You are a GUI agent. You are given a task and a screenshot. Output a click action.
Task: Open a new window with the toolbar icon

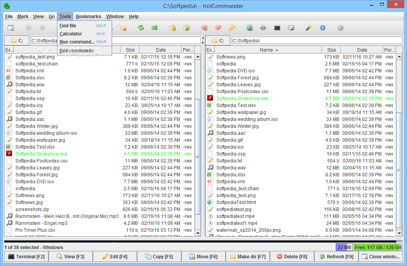[11, 28]
